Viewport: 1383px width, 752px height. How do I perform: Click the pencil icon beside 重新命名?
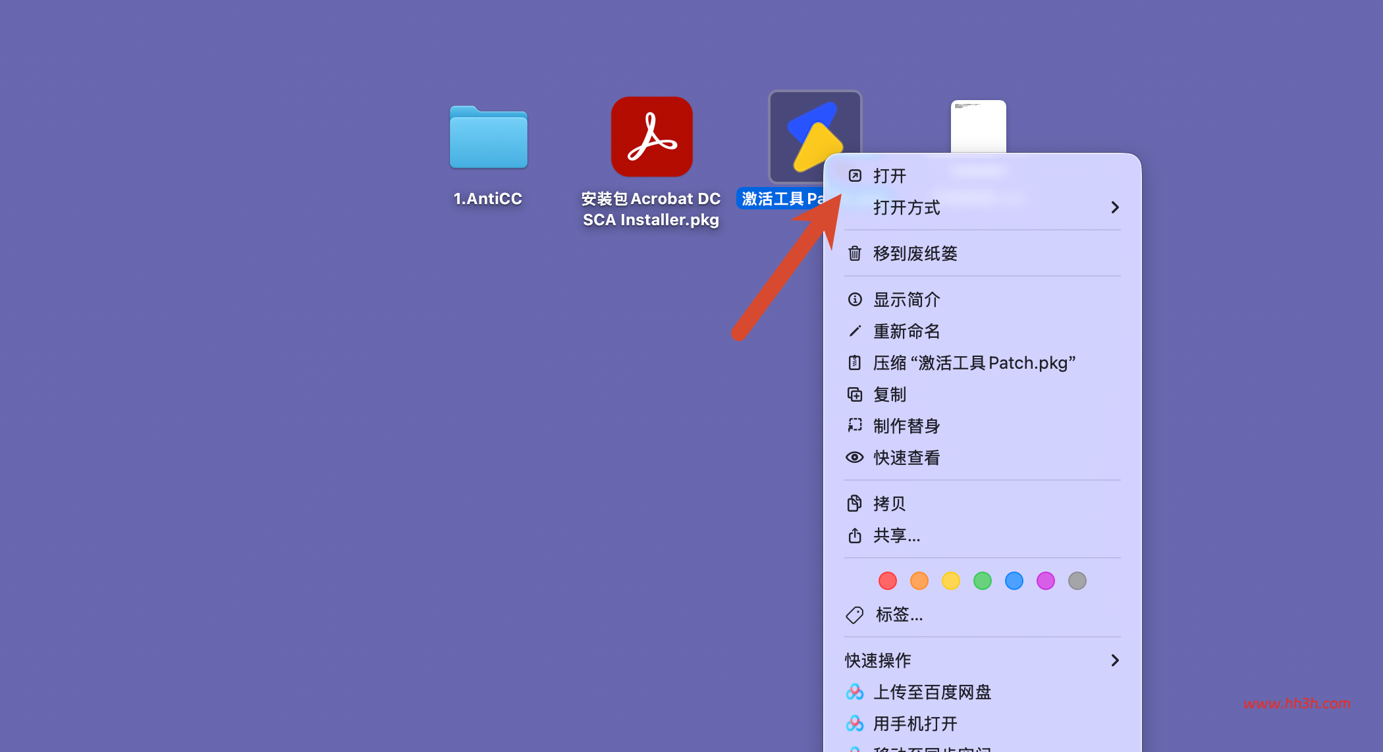point(855,331)
